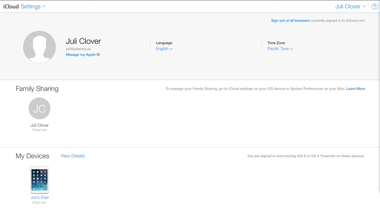Click the iPad mini model label

point(39,202)
